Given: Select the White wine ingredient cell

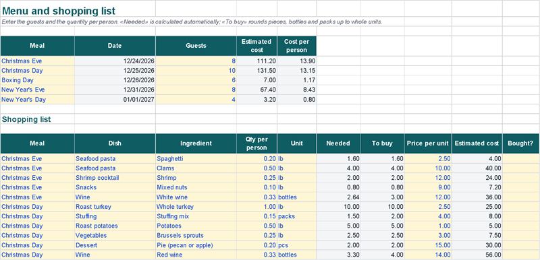Looking at the screenshot, I should (196, 197).
